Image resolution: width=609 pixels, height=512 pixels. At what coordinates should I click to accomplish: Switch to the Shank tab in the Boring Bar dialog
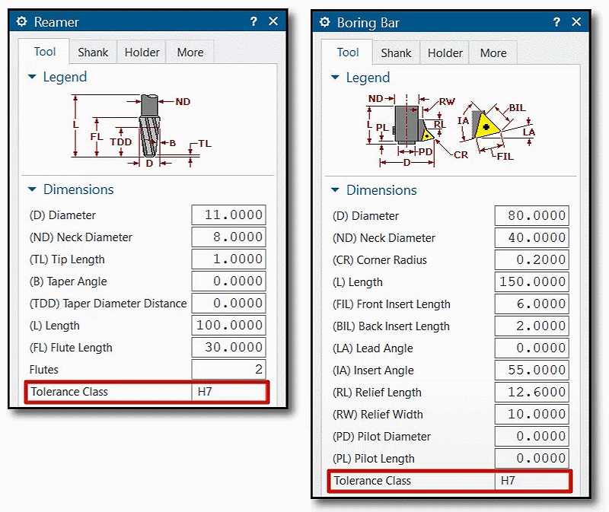point(395,52)
